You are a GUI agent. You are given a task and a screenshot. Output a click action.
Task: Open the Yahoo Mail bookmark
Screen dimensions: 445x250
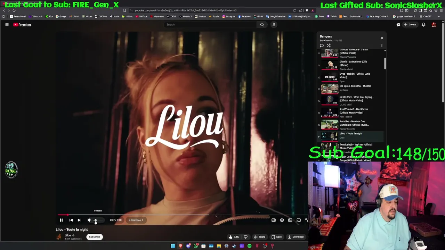click(x=35, y=16)
